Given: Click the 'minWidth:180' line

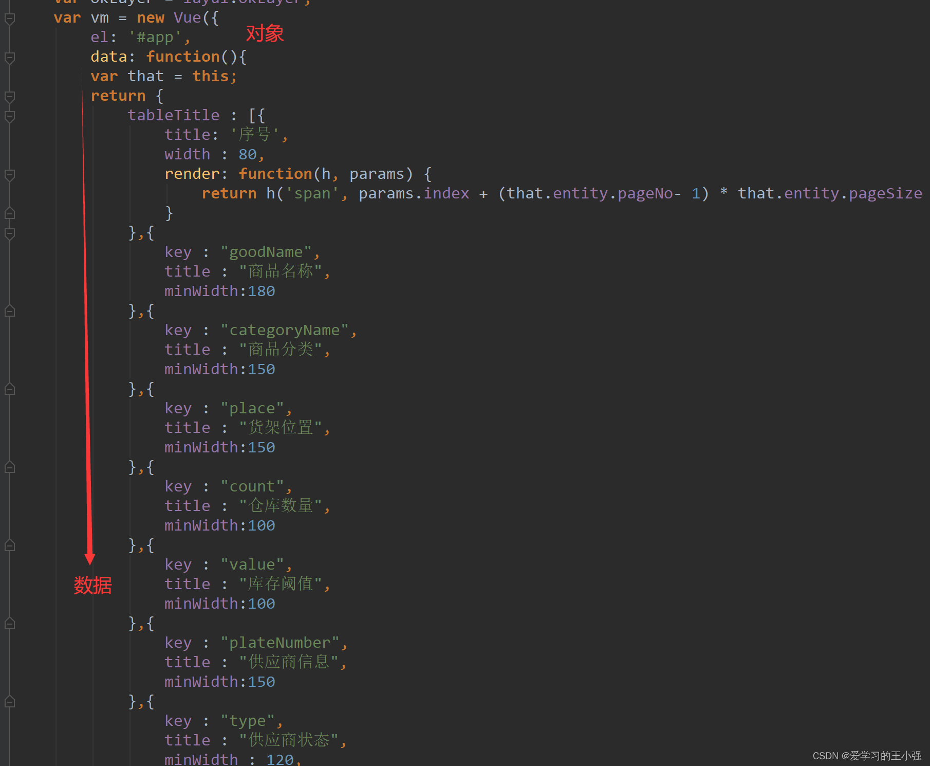Looking at the screenshot, I should (x=220, y=291).
